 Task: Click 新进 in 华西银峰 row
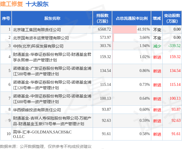[157, 110]
